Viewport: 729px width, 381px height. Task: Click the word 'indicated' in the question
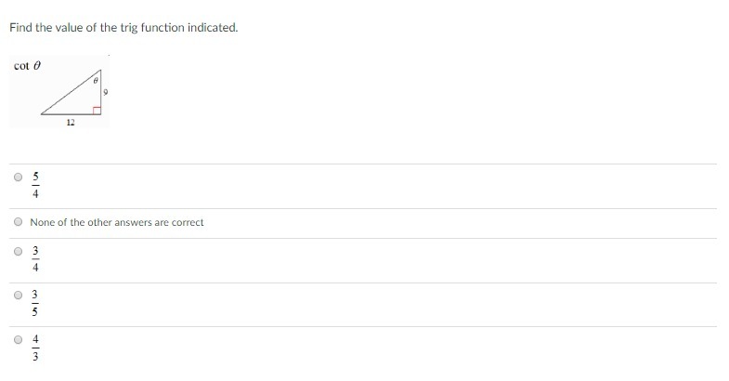[215, 27]
